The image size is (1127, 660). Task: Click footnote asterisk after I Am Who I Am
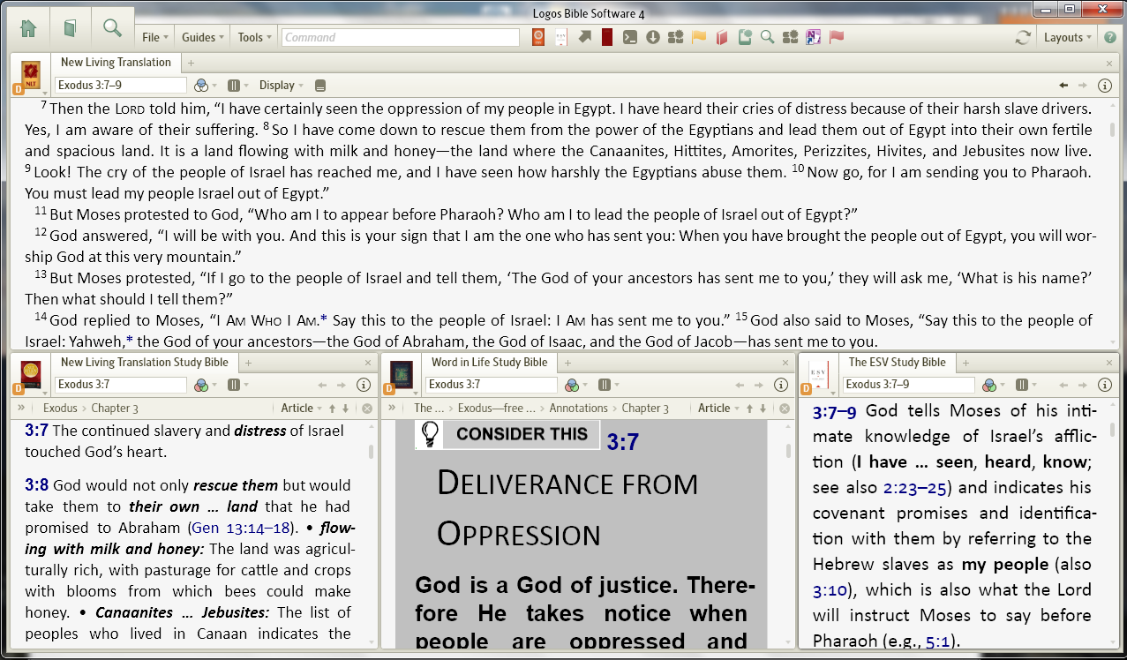pyautogui.click(x=324, y=318)
